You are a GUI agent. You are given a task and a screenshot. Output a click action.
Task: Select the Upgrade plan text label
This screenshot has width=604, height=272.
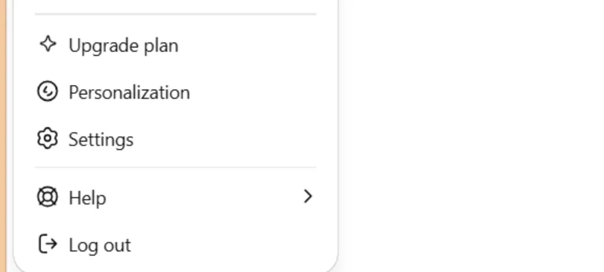point(123,45)
